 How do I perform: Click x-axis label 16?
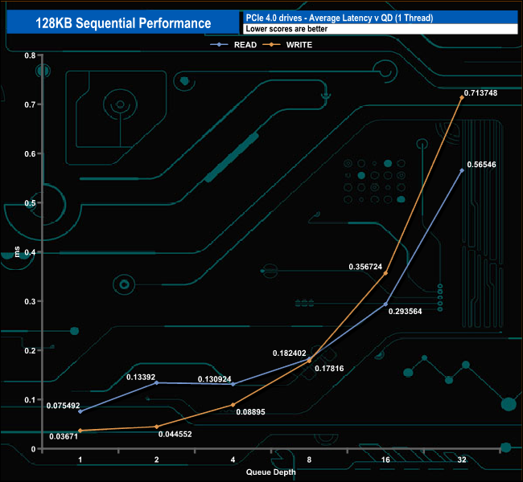385,460
